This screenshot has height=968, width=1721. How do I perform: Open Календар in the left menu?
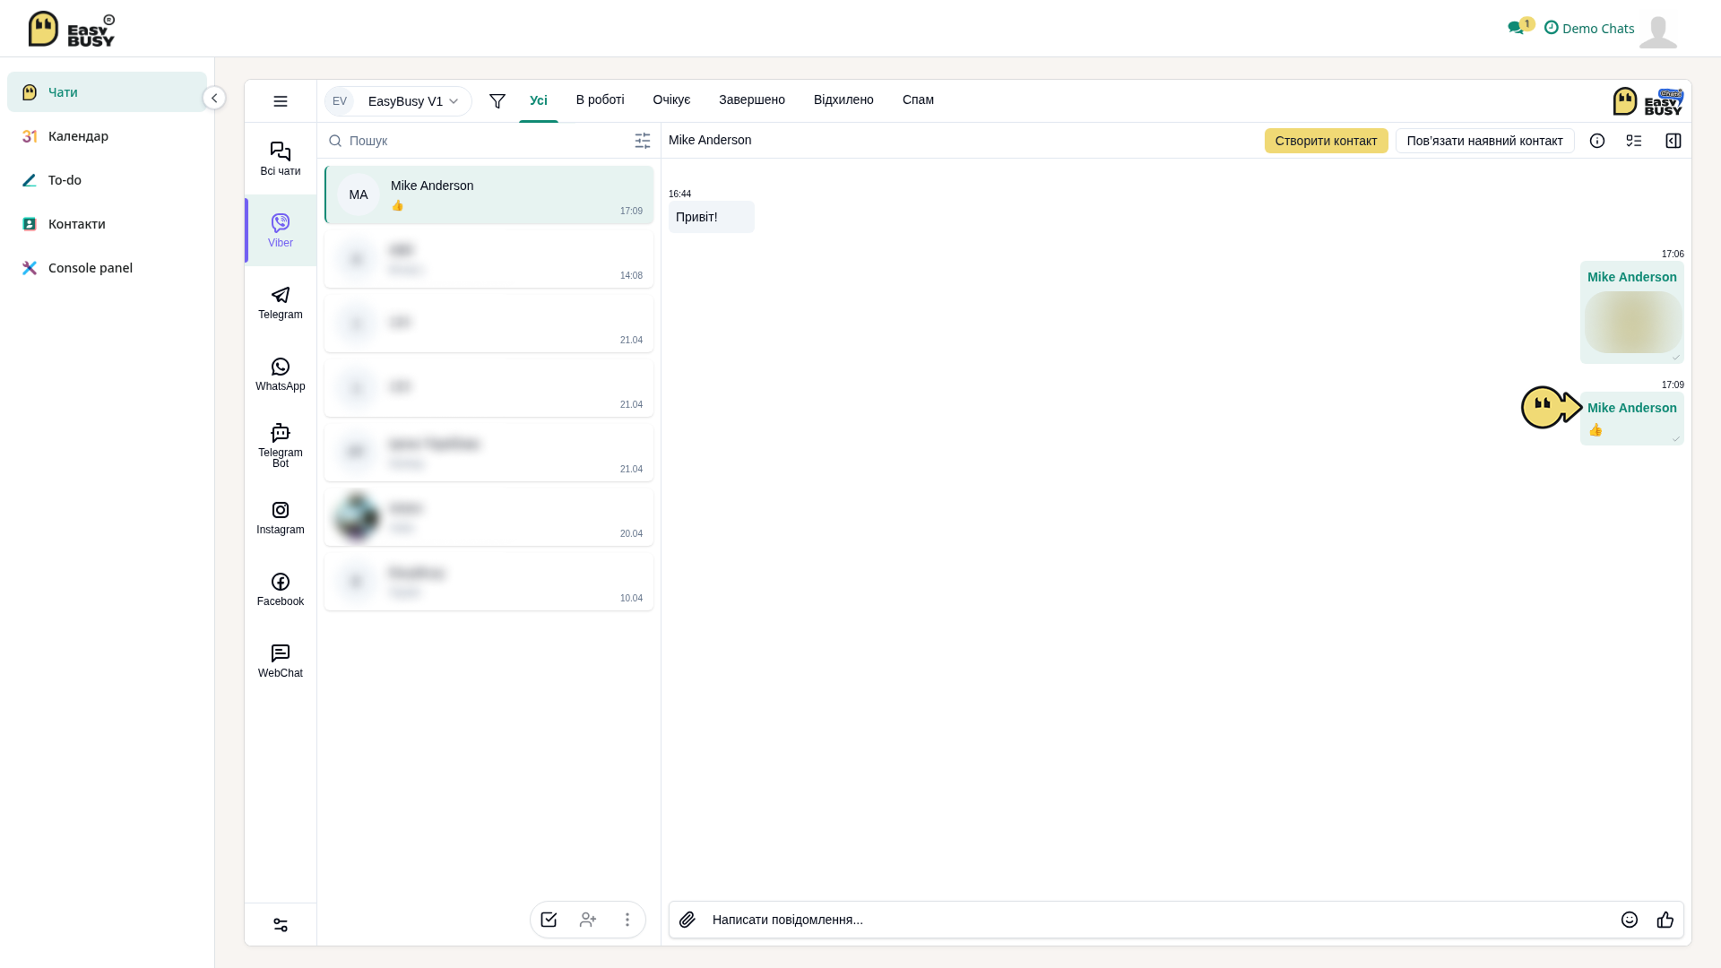[x=107, y=136]
